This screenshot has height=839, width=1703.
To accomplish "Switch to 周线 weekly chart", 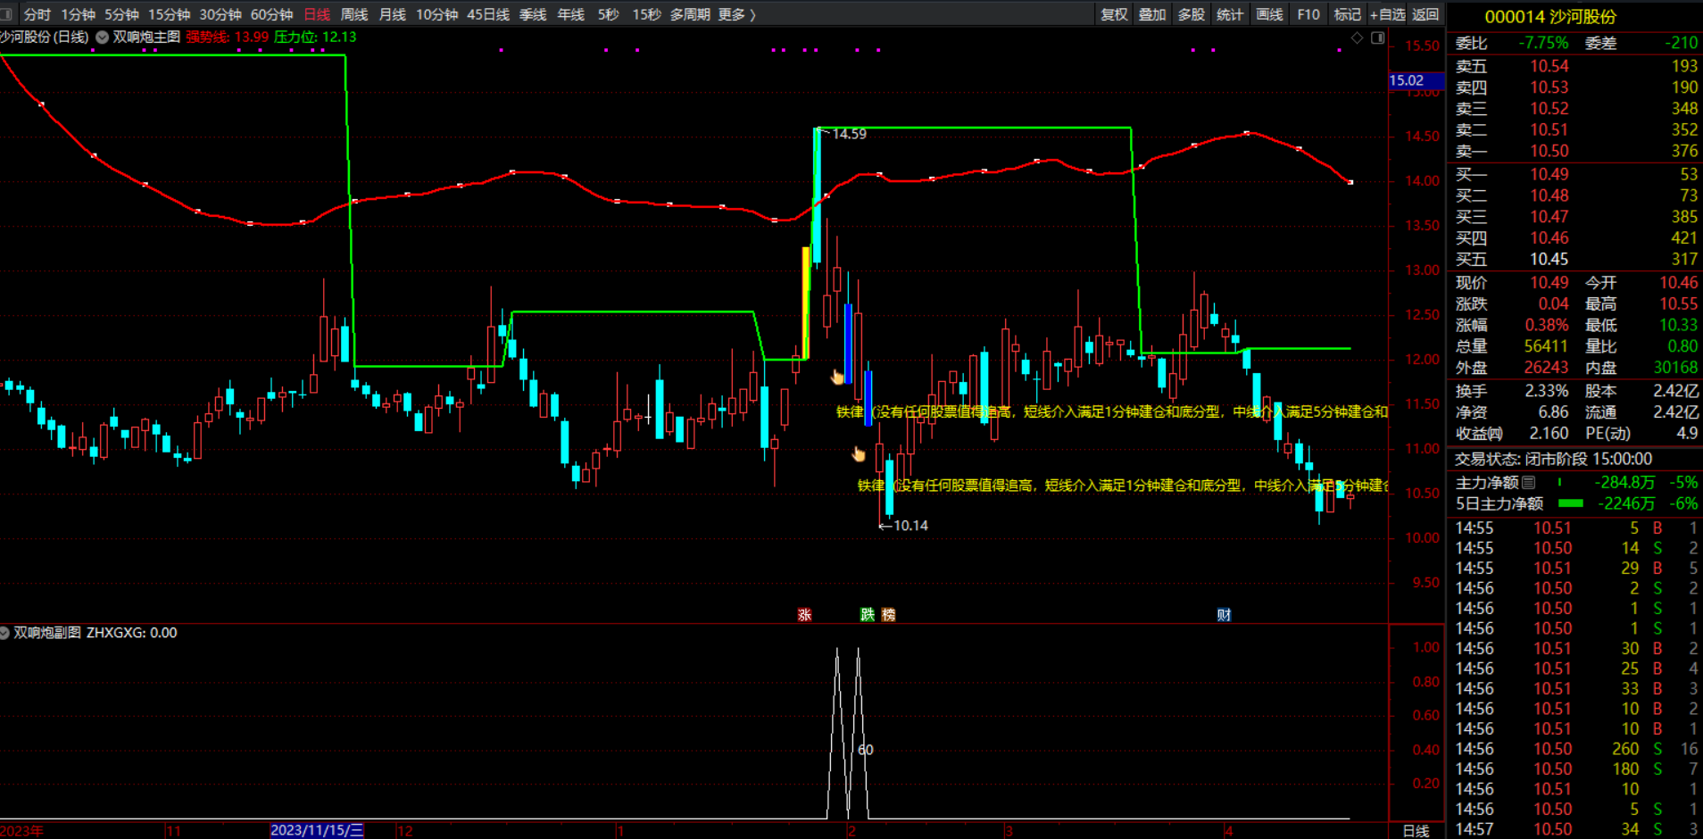I will click(x=354, y=14).
